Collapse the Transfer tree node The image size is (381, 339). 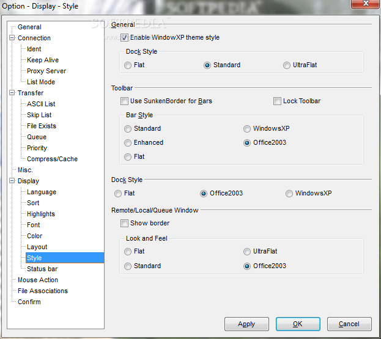pos(12,93)
